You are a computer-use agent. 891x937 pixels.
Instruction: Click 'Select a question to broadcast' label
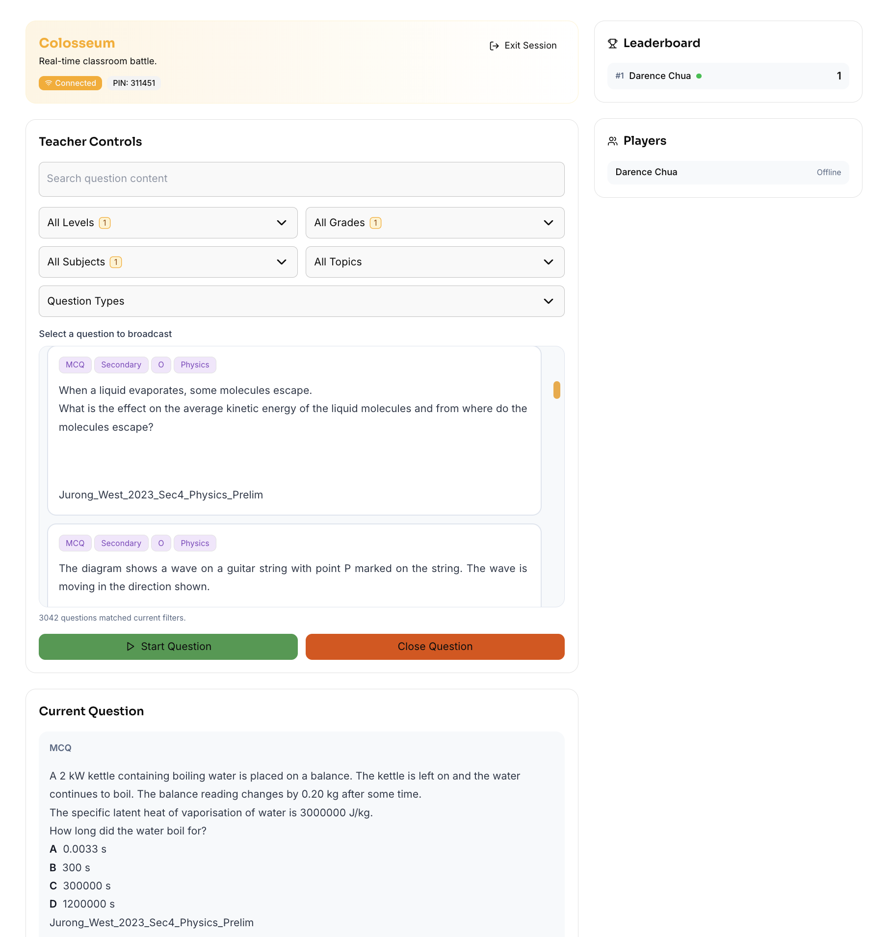coord(105,334)
